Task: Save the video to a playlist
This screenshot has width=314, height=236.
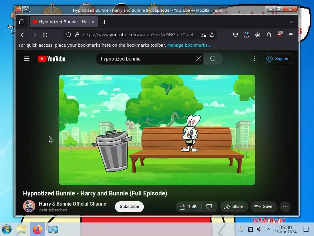Action: (264, 207)
